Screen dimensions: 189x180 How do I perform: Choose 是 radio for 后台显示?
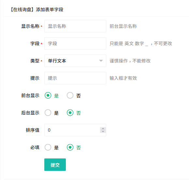[x=48, y=113]
